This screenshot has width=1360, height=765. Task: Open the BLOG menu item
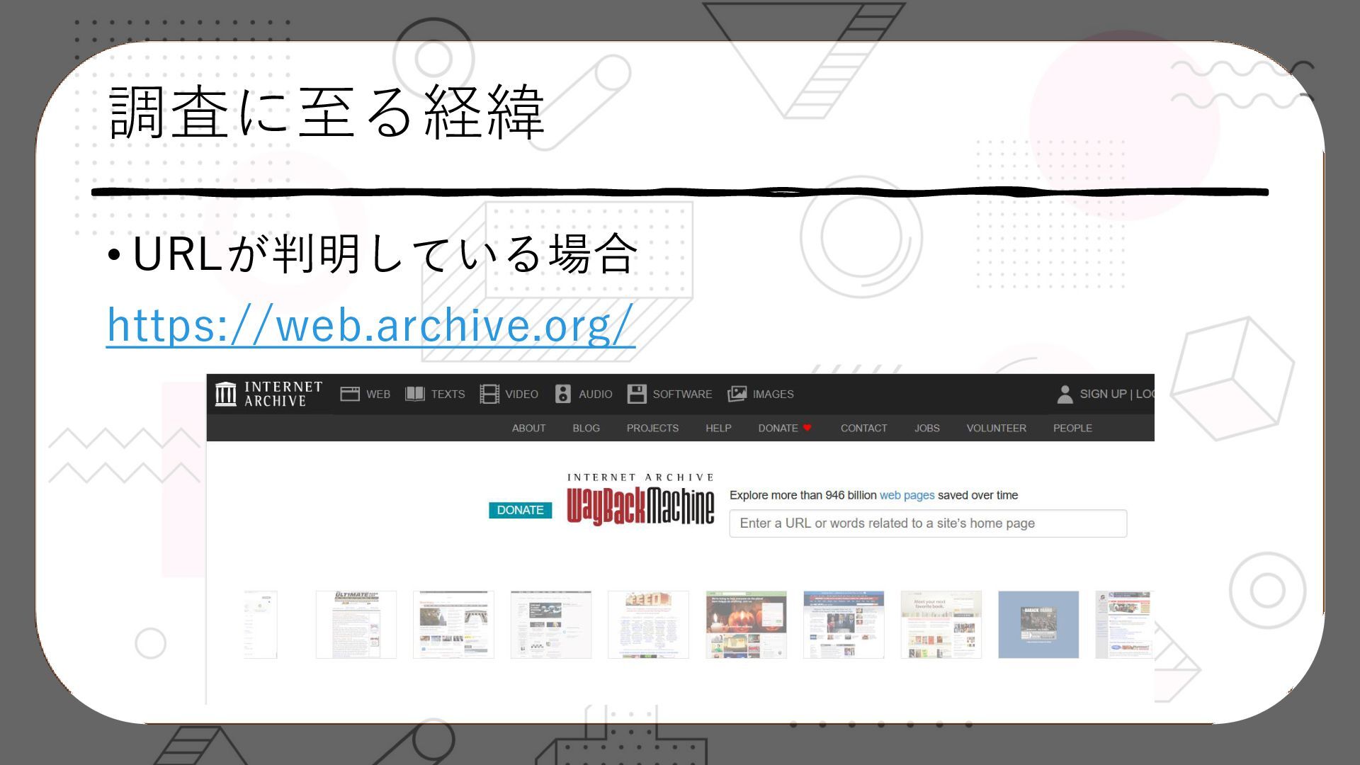586,428
